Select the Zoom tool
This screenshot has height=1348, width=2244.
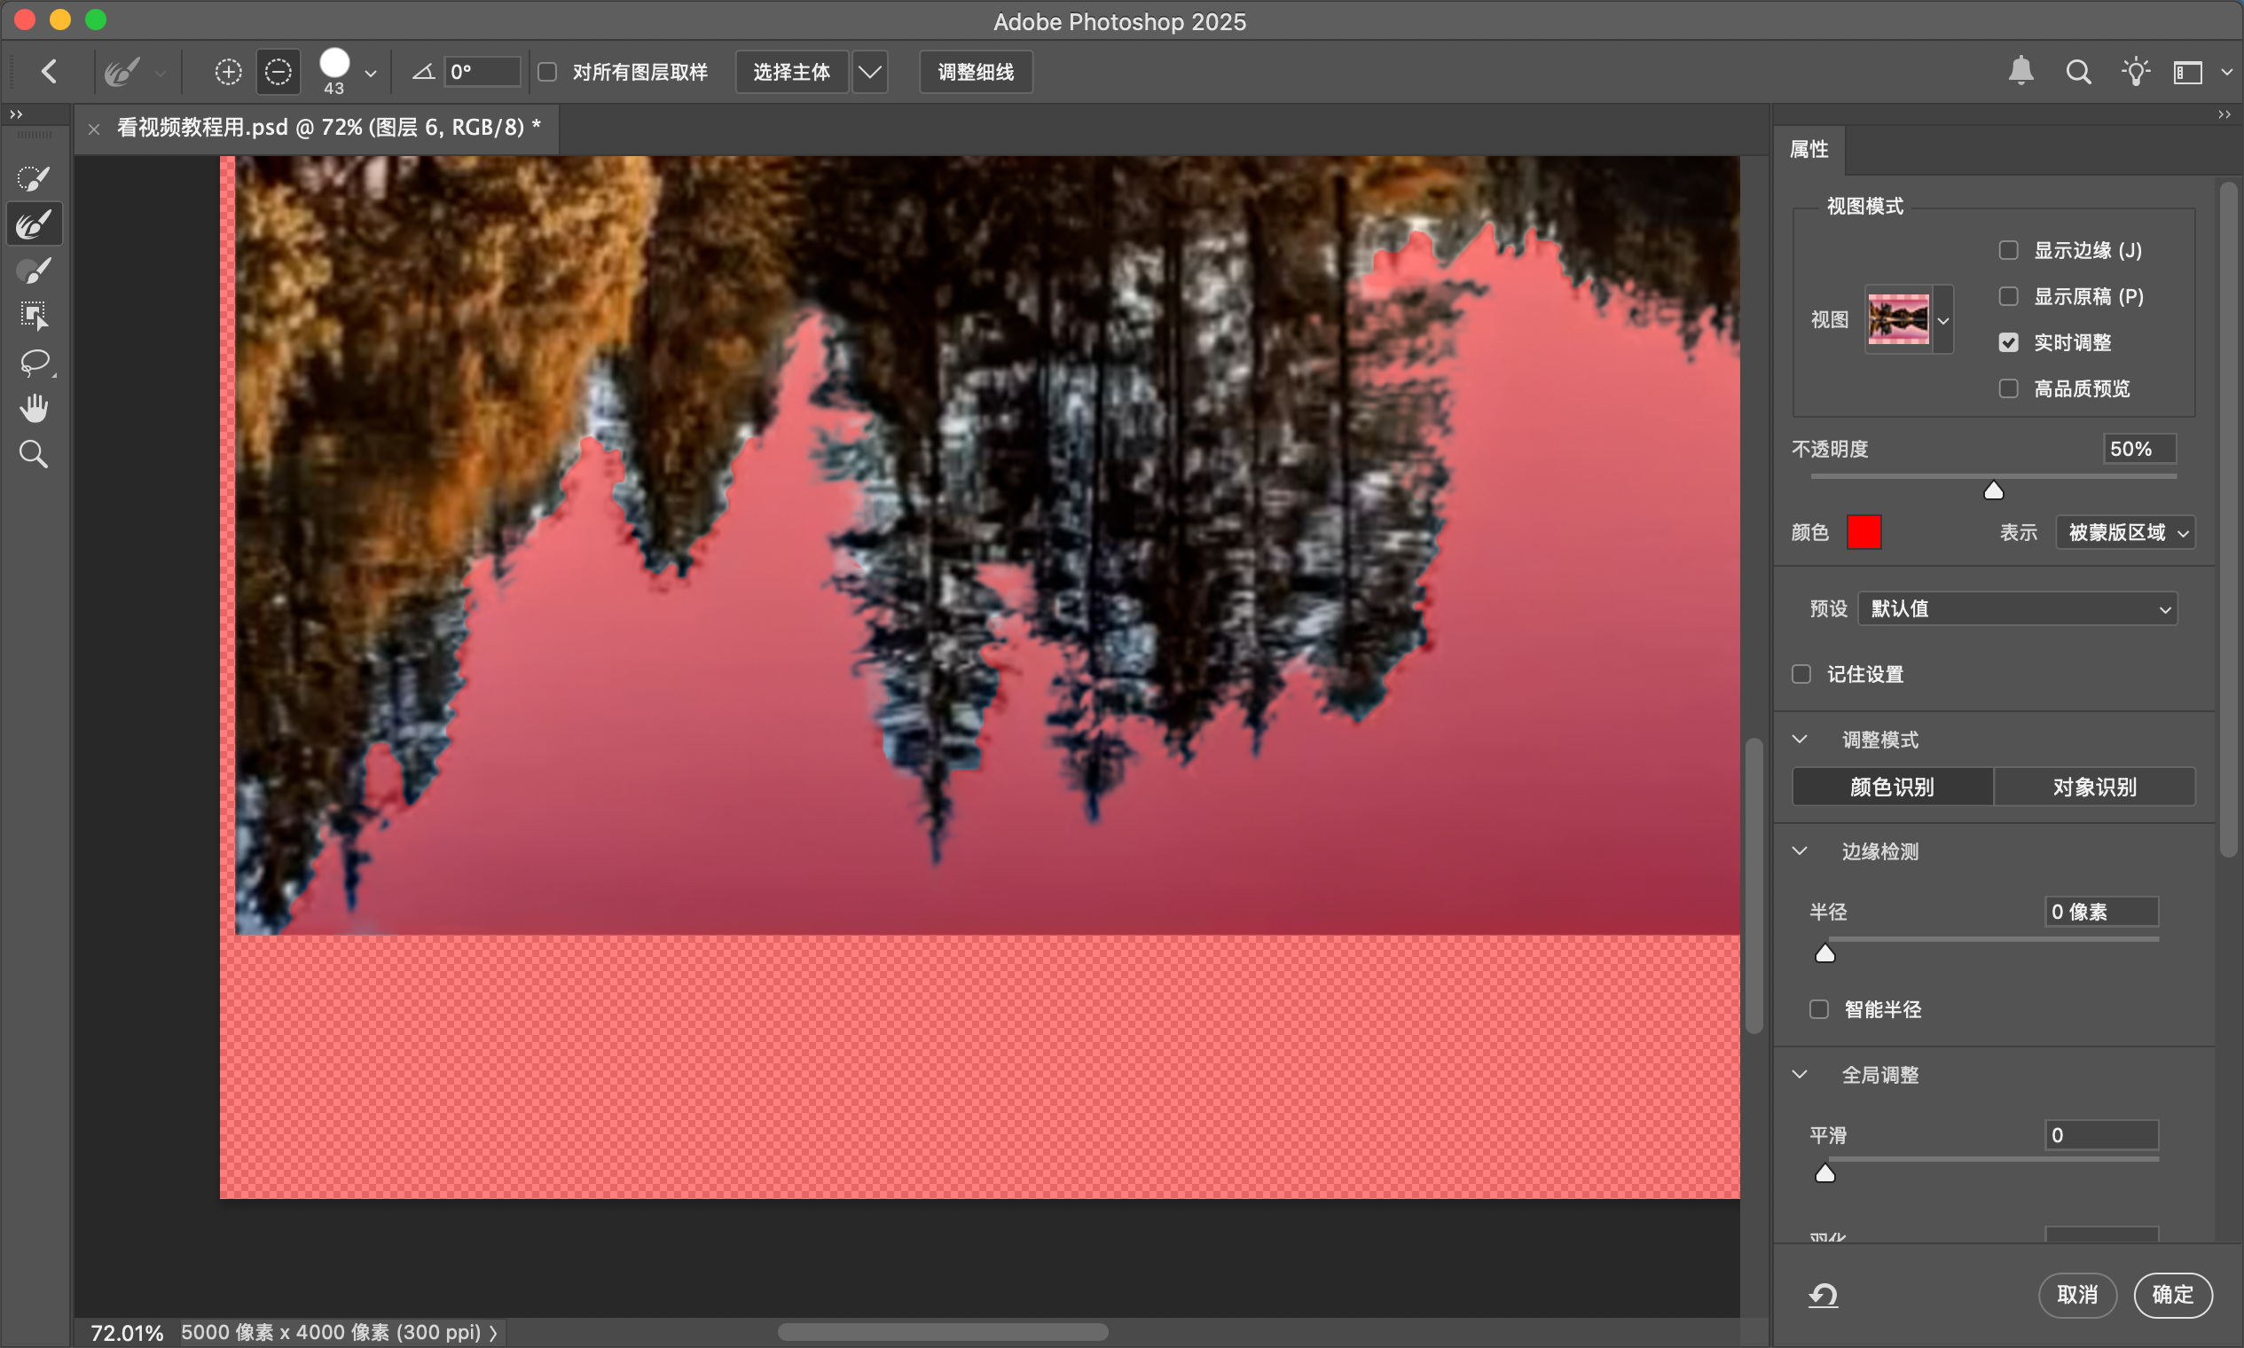point(34,454)
